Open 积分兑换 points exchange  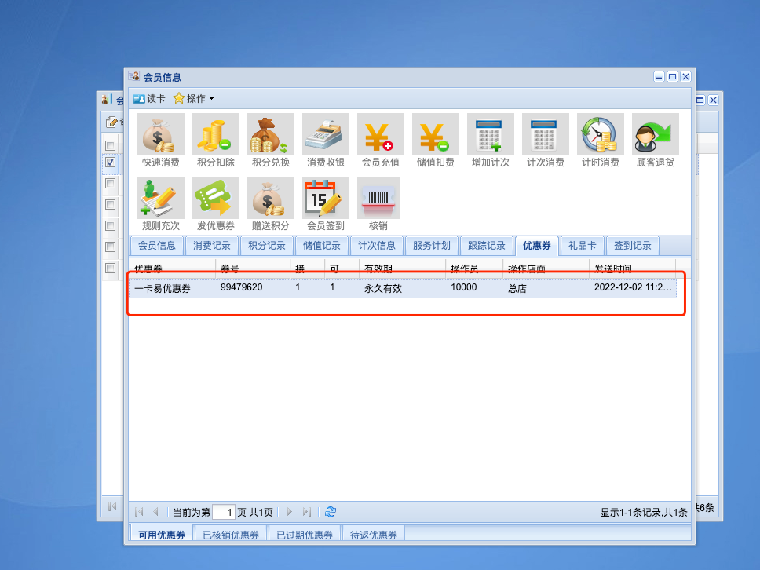pyautogui.click(x=271, y=141)
